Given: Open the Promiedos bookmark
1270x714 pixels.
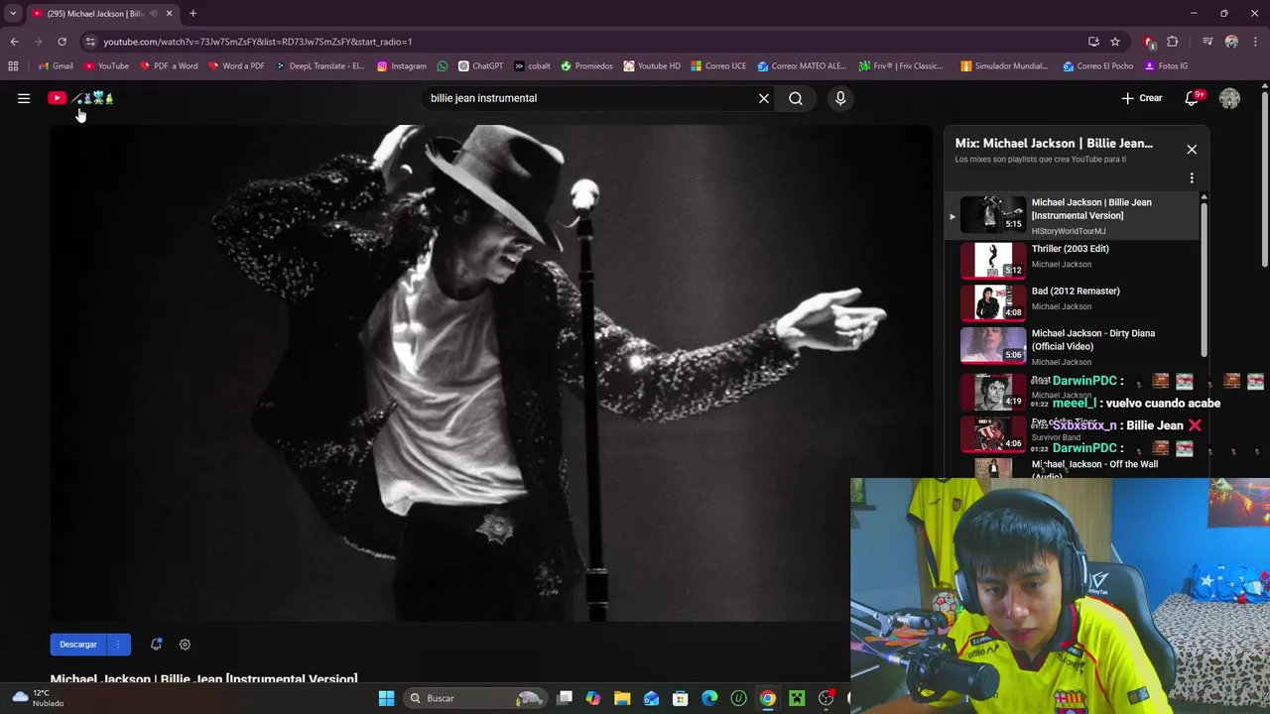Looking at the screenshot, I should tap(586, 66).
